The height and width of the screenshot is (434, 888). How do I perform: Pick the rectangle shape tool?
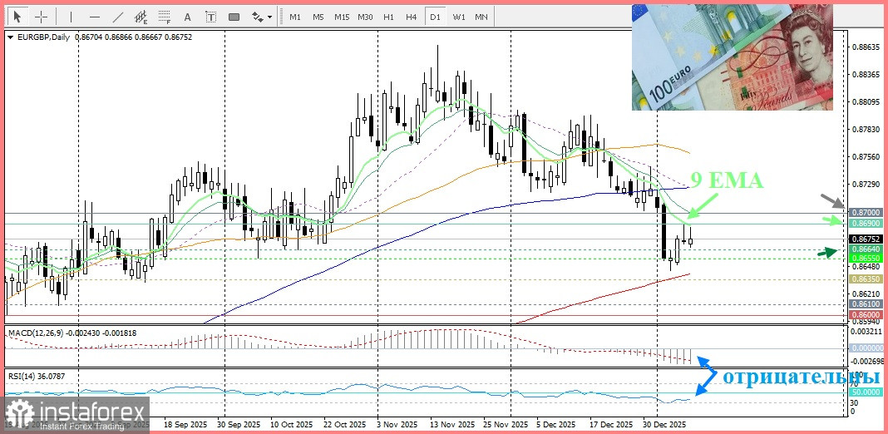coord(234,17)
